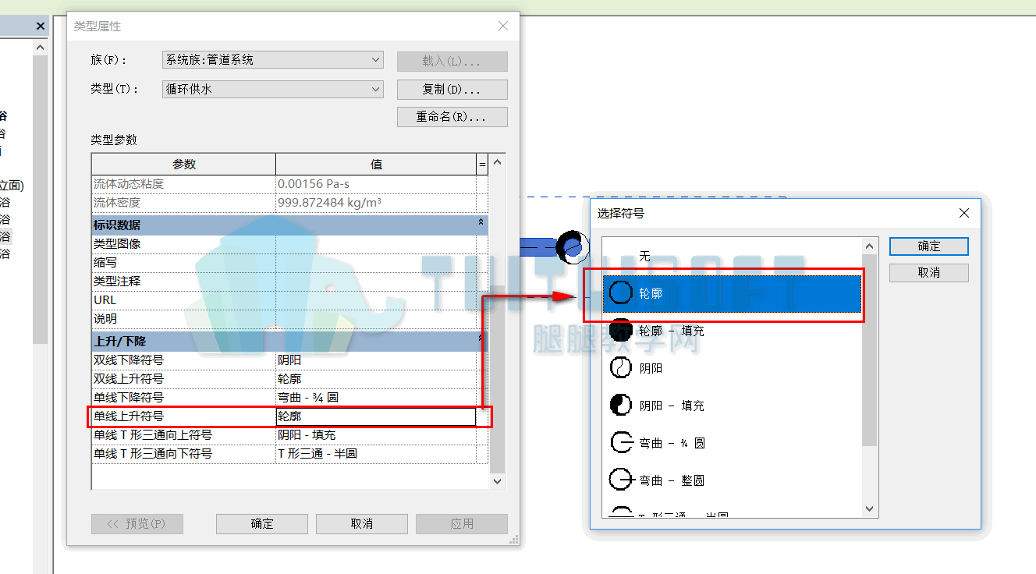Close the left browser panel with X
Viewport: 1036px width, 574px height.
coord(41,27)
